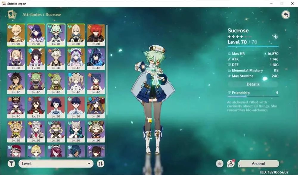Open the Details stats panel

[253, 84]
